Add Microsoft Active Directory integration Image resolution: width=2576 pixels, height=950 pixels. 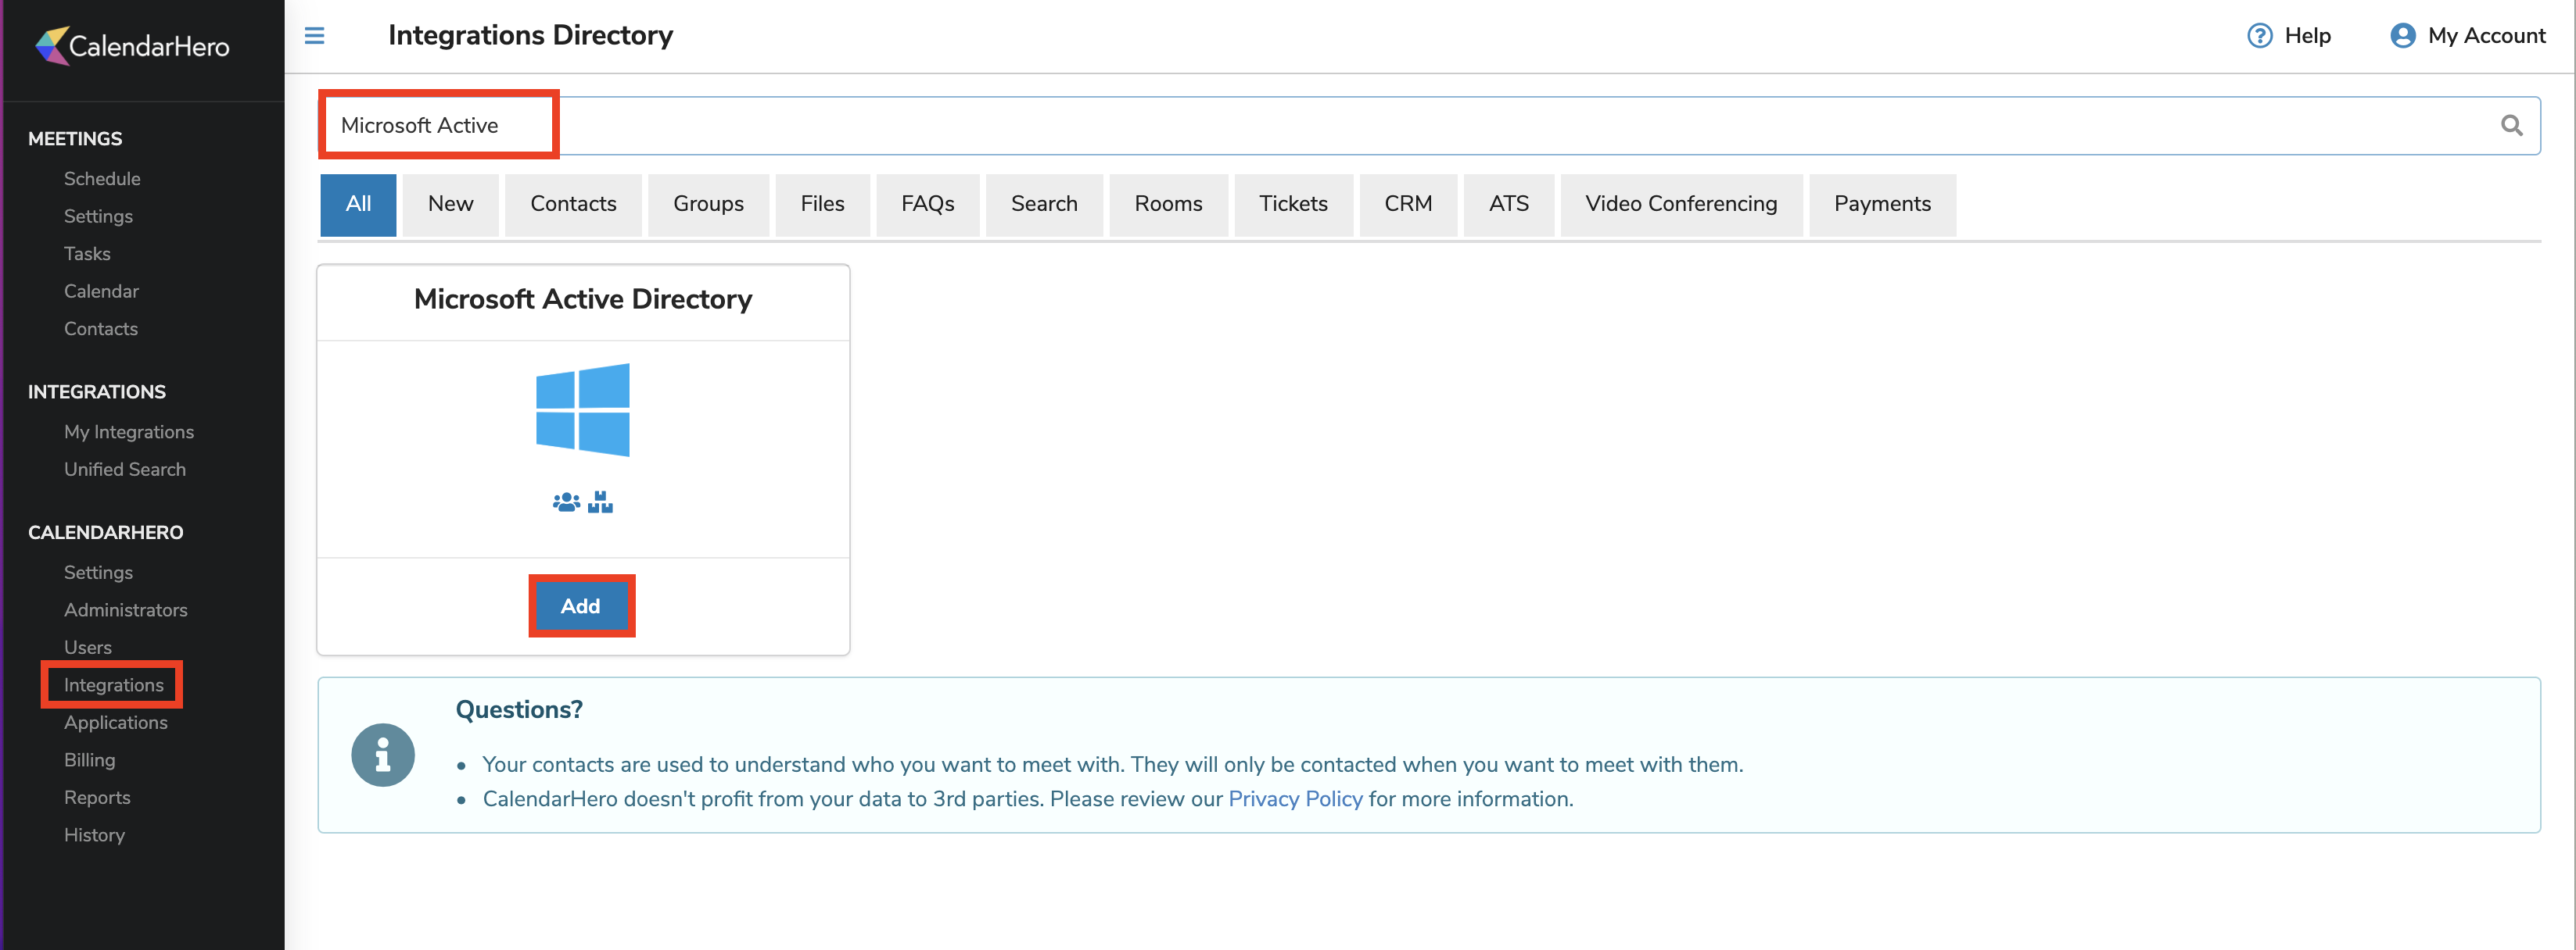[x=581, y=606]
